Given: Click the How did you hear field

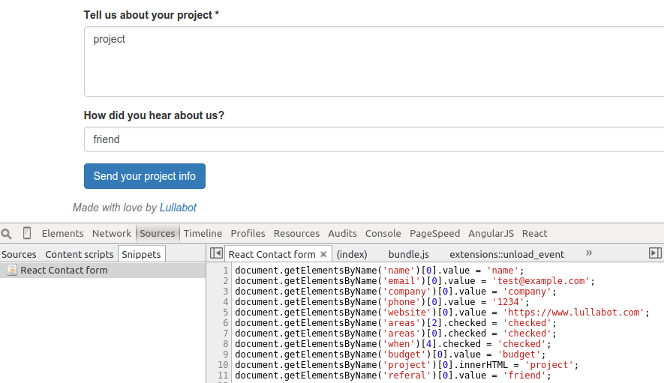Looking at the screenshot, I should 374,139.
